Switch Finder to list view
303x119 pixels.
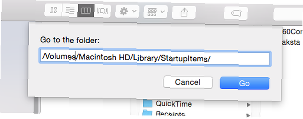click(70, 10)
